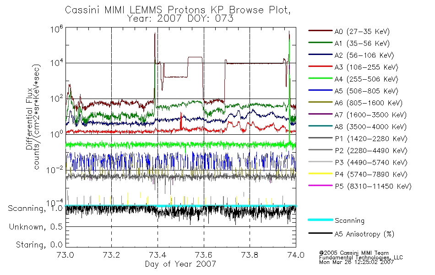
Task: Click the P1 (1420-2280 KeV) legend label
Action: click(371, 139)
